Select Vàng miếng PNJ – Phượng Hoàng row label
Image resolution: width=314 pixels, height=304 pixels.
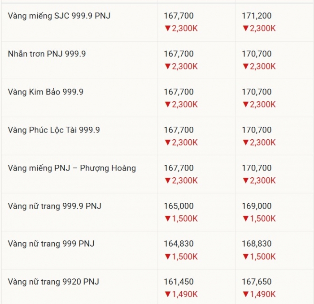click(x=72, y=168)
